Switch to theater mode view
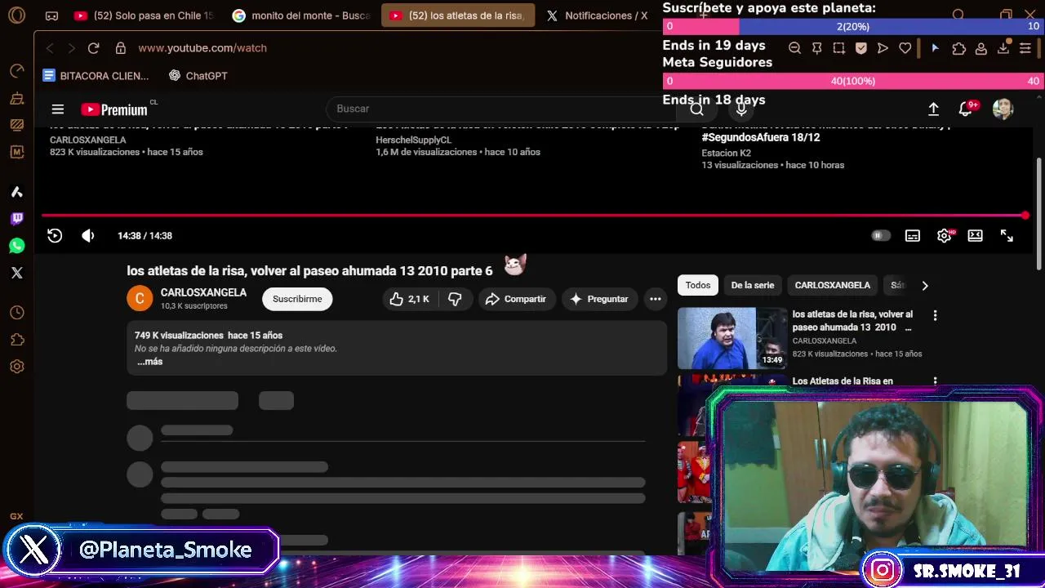Screen dimensions: 1045x588 pos(975,235)
